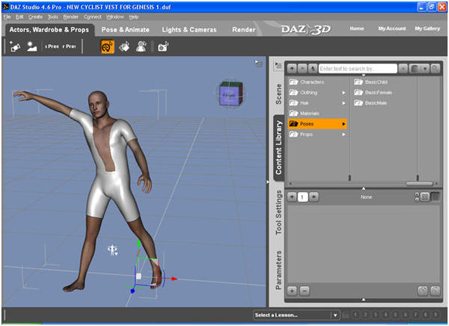Click the small radio toggles left of list view
This screenshot has width=449, height=326.
(417, 197)
